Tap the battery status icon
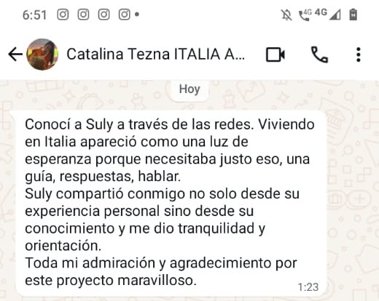The image size is (379, 301). (x=353, y=15)
